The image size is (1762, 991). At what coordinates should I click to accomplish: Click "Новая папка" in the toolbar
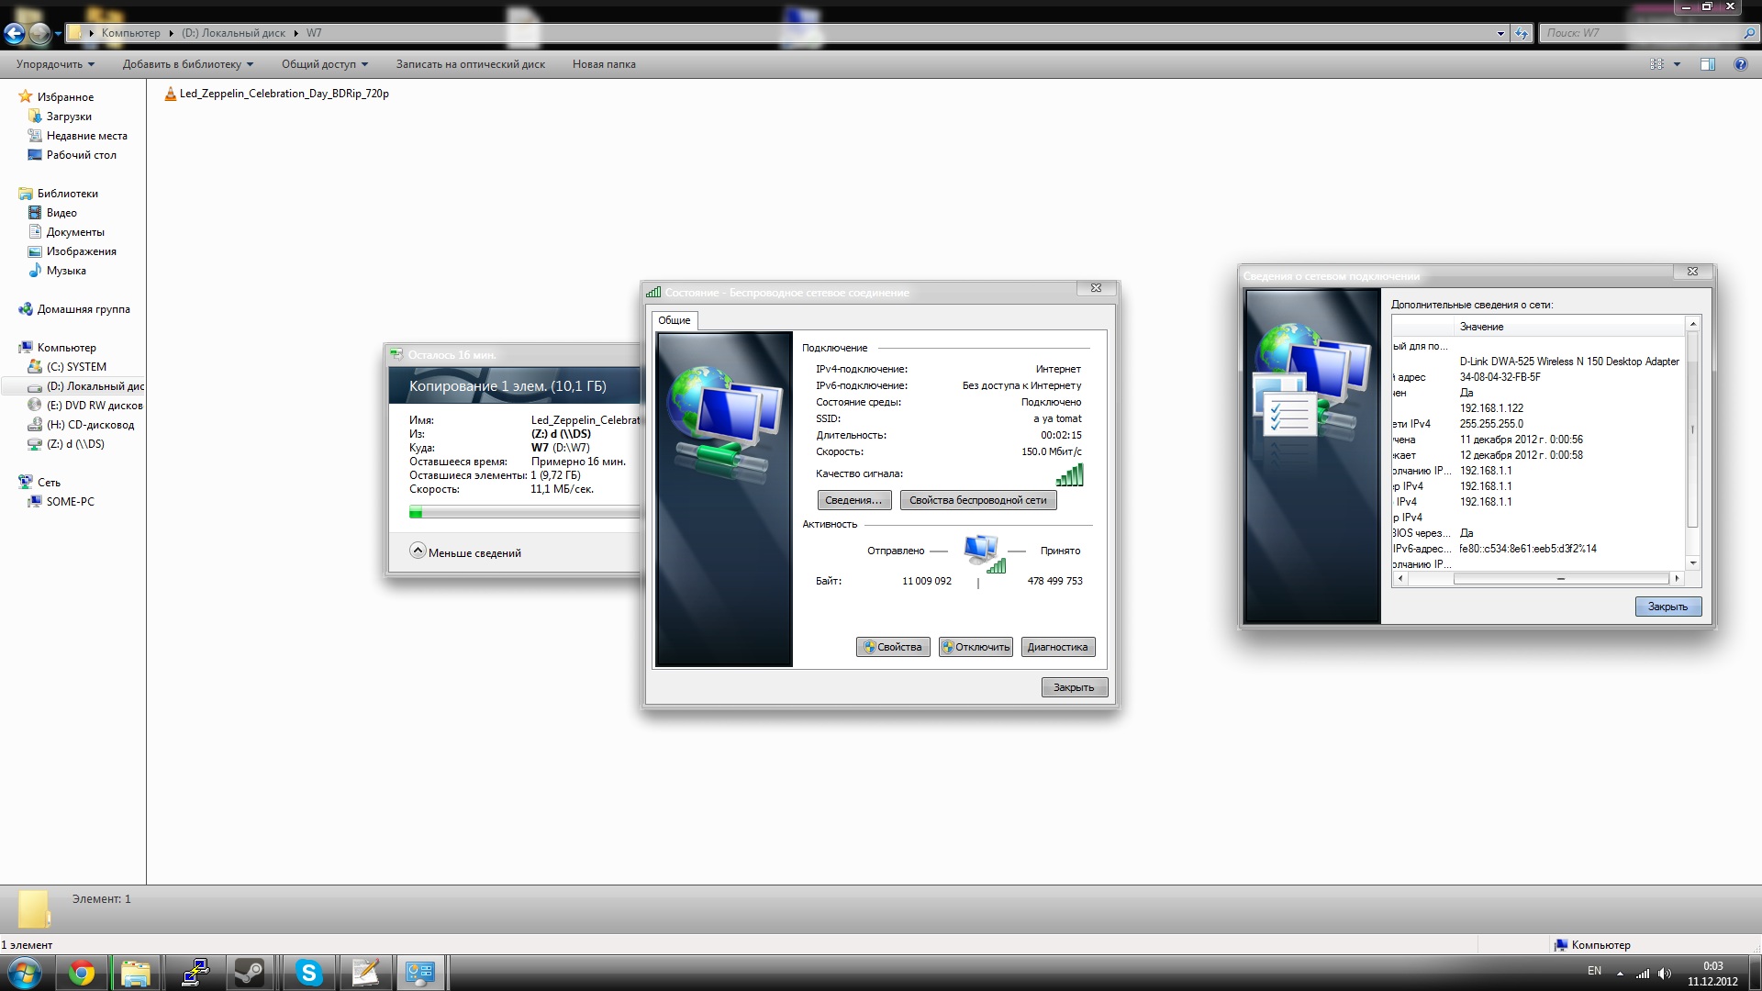[604, 64]
